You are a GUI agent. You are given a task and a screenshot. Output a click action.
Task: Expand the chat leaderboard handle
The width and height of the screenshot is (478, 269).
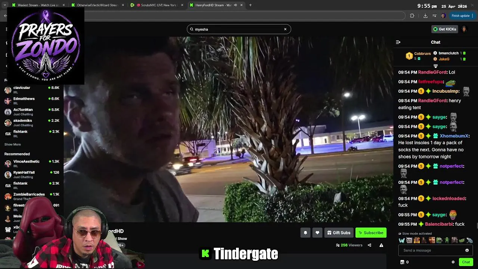(x=435, y=66)
